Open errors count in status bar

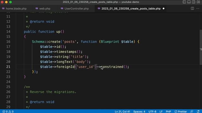[x=5, y=111]
